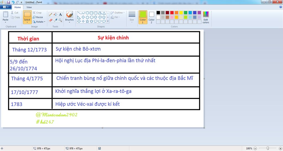Select the Magnifier tool

tap(61, 20)
